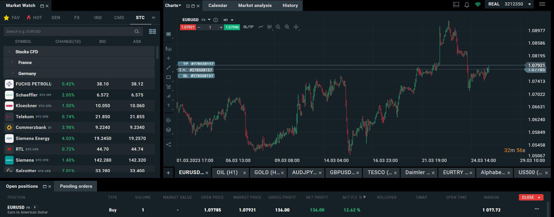Viewport: 554px width, 217px height.
Task: Click the EURUSD instrument info icon
Action: coord(216,20)
